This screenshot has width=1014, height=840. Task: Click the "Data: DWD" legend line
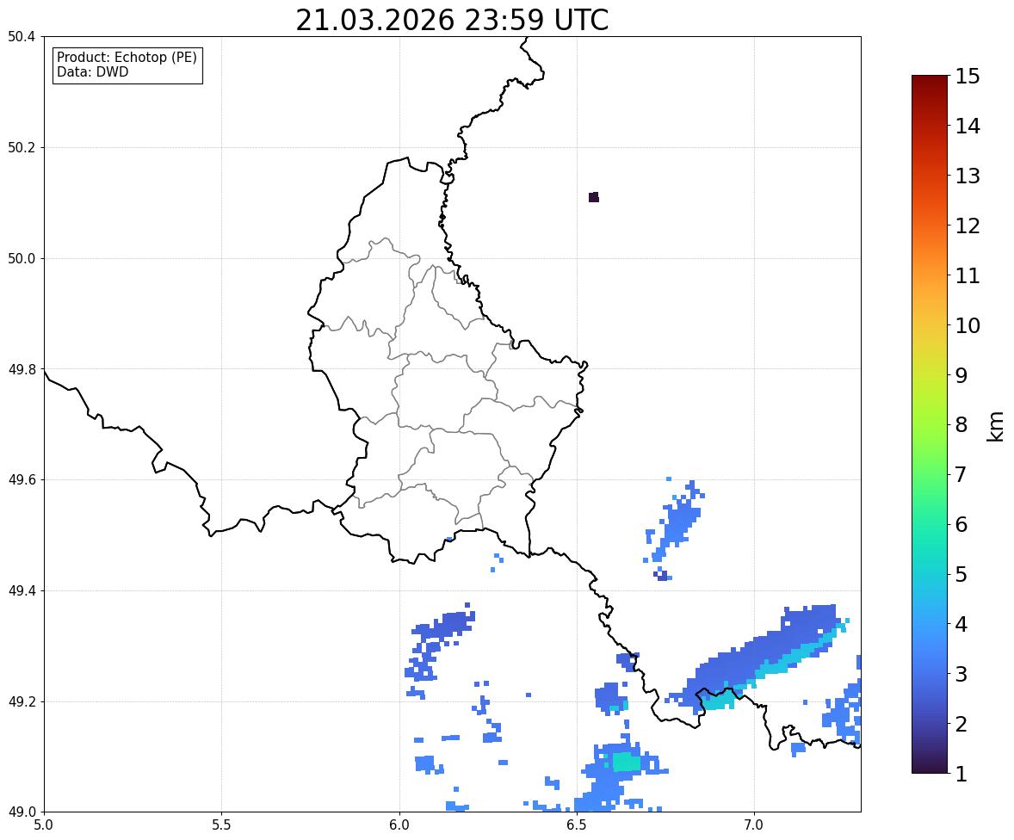(92, 71)
